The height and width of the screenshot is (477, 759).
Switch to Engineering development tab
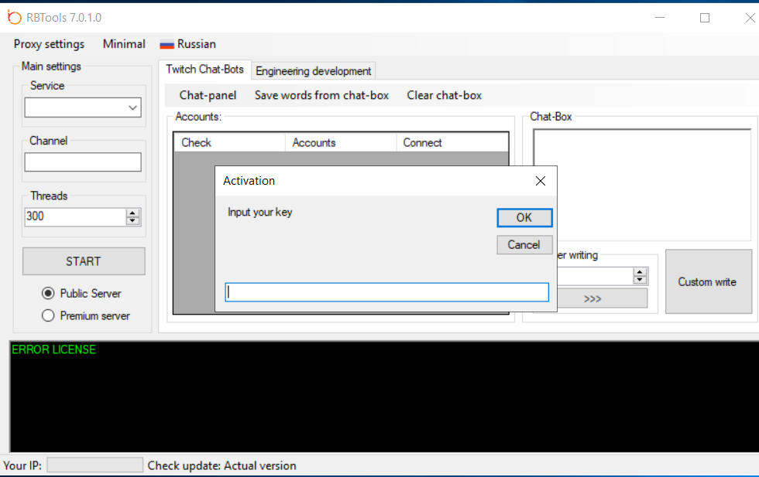coord(314,71)
